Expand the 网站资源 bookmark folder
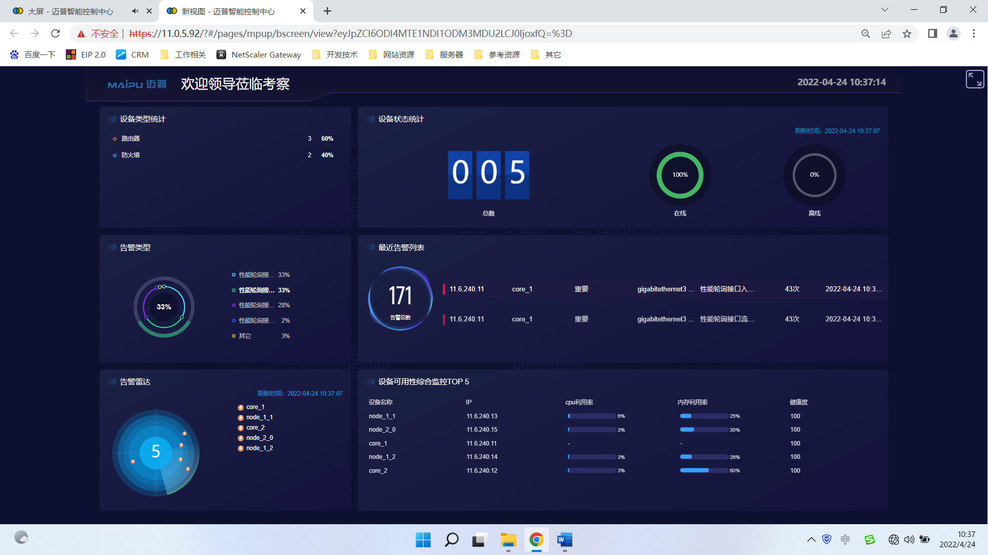Image resolution: width=988 pixels, height=555 pixels. (x=392, y=54)
